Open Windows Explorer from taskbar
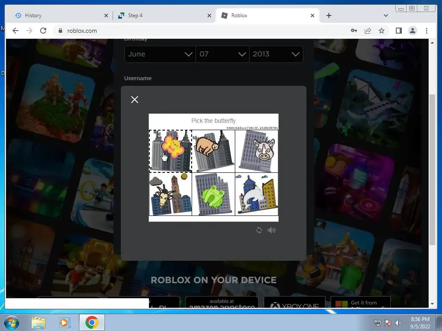This screenshot has width=442, height=331. click(38, 323)
